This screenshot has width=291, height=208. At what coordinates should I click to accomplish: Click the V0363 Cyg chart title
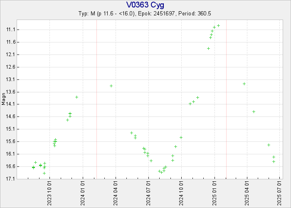tap(145, 5)
